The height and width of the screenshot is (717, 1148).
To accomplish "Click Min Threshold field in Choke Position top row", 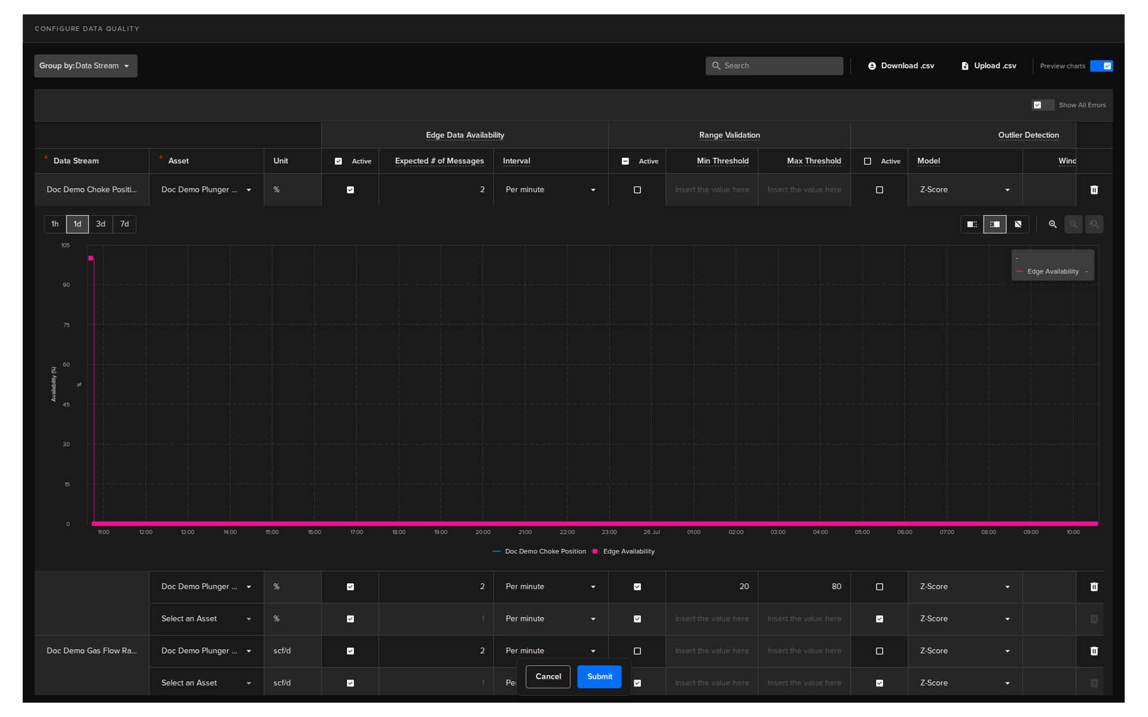I will click(712, 189).
